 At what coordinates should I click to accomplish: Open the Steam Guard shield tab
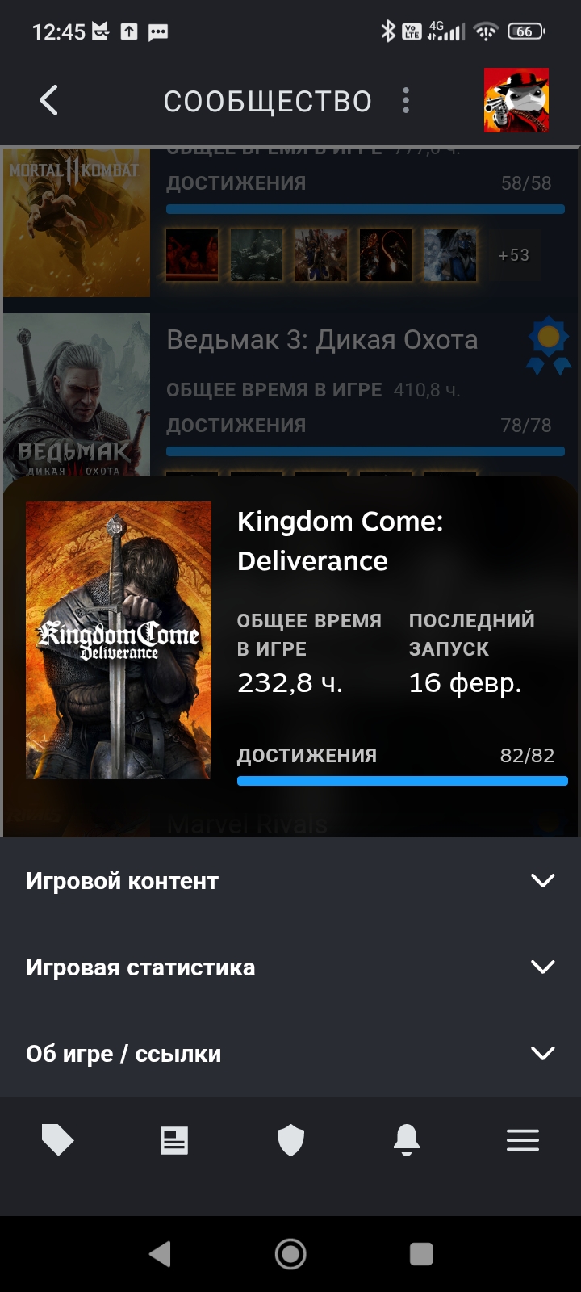(x=290, y=1140)
